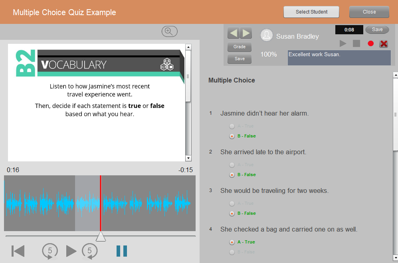Go to previous student with left arrow

pos(233,33)
